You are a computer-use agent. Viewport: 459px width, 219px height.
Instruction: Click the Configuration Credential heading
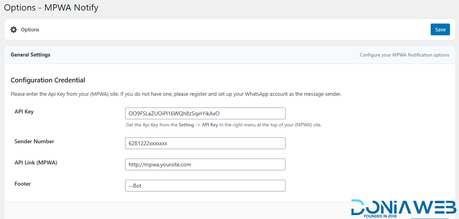point(48,80)
